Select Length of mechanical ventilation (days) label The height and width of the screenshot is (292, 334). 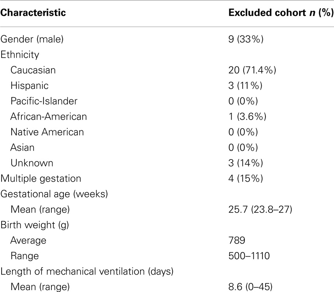pos(87,272)
